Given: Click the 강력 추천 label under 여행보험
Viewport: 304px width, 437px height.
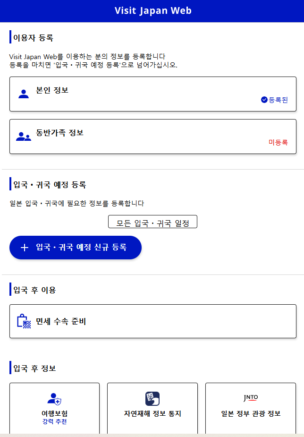Looking at the screenshot, I should pos(54,421).
